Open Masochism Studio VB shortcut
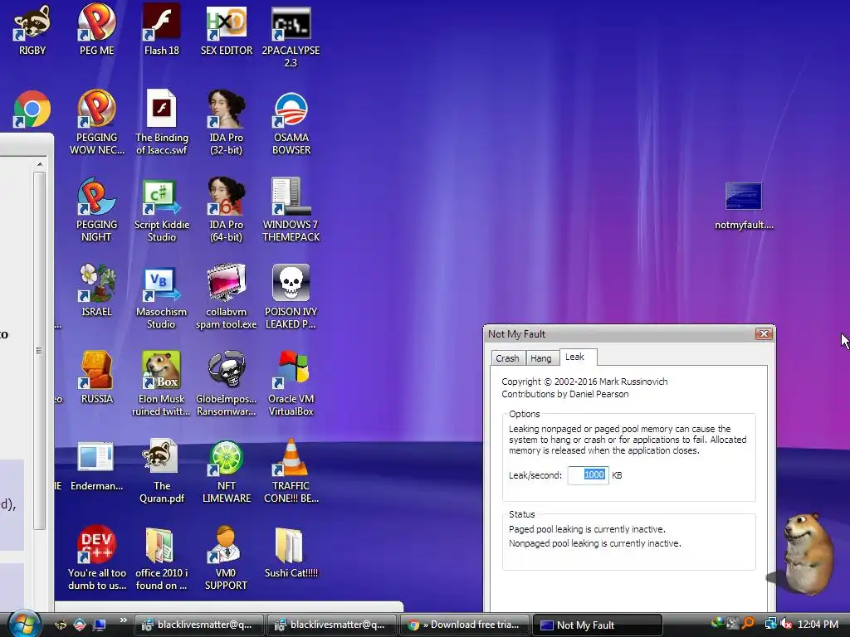The height and width of the screenshot is (637, 850). click(162, 297)
